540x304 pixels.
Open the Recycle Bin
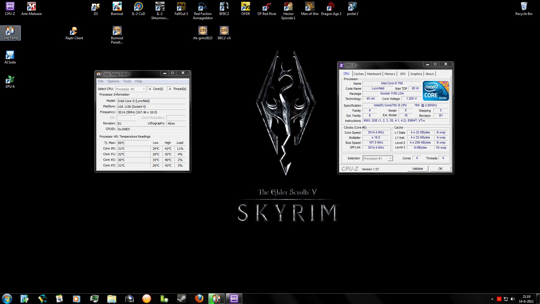coord(524,9)
